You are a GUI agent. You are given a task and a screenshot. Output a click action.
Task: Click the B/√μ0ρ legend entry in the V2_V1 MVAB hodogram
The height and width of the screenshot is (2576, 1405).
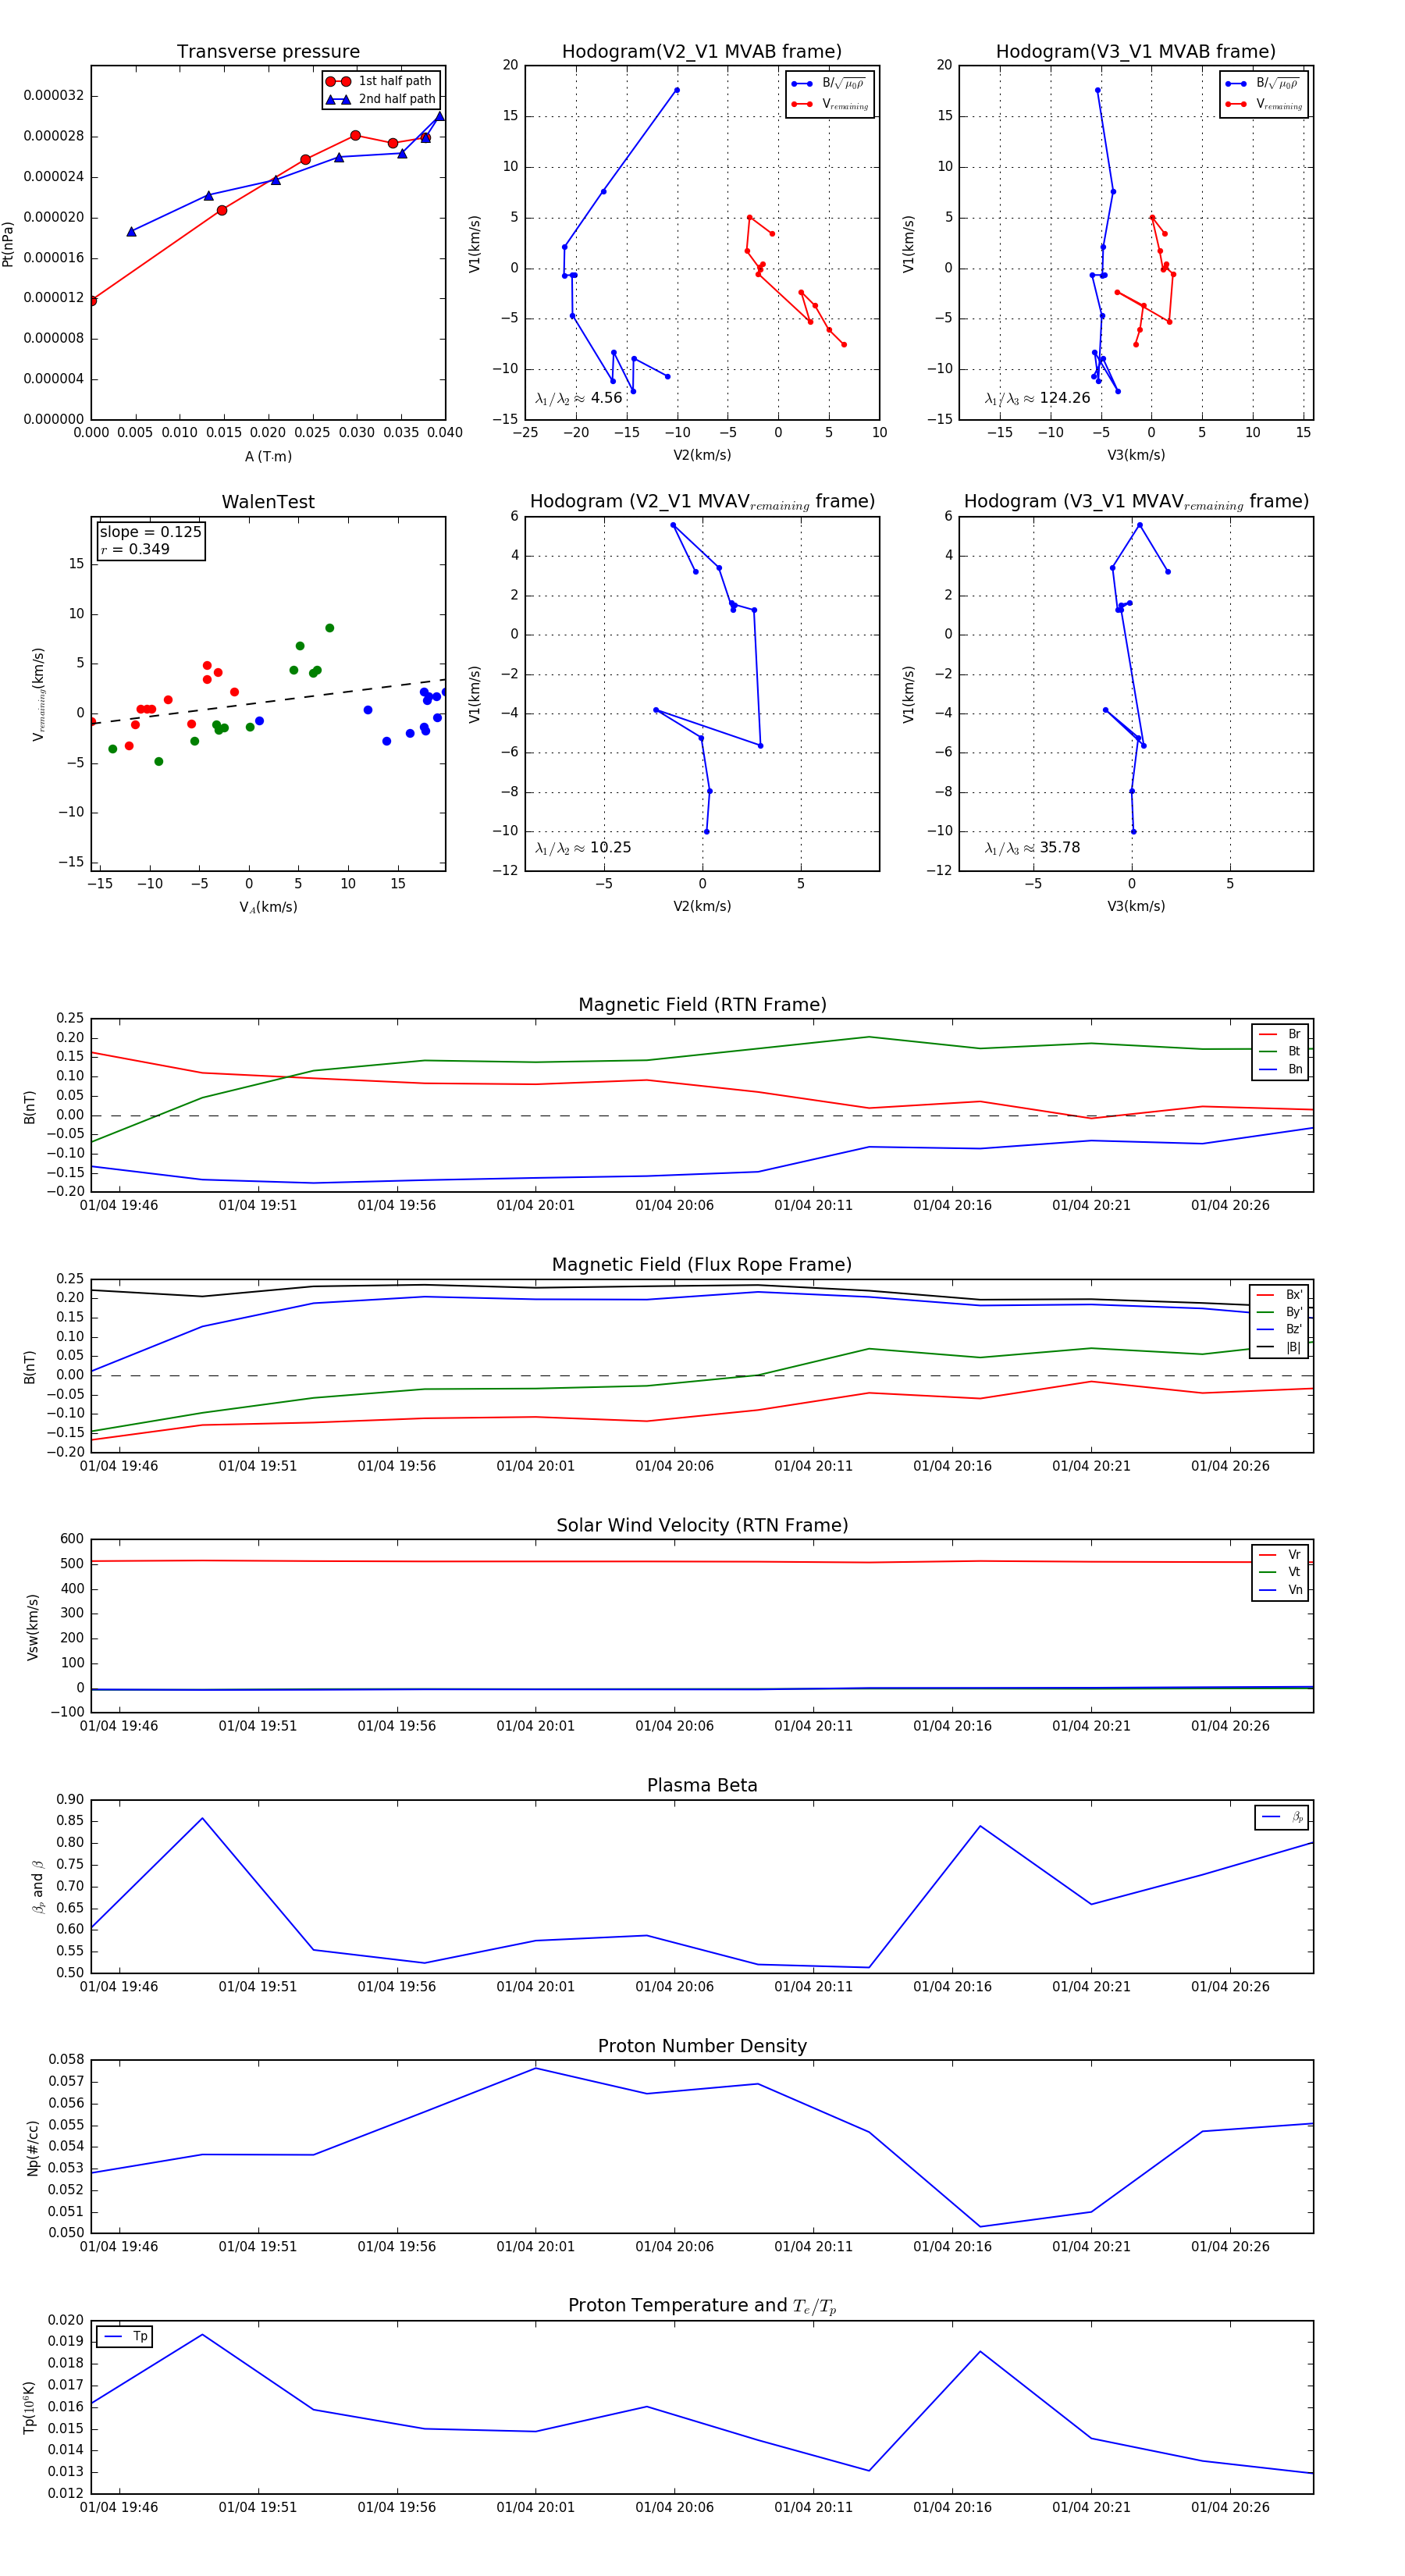pos(829,84)
